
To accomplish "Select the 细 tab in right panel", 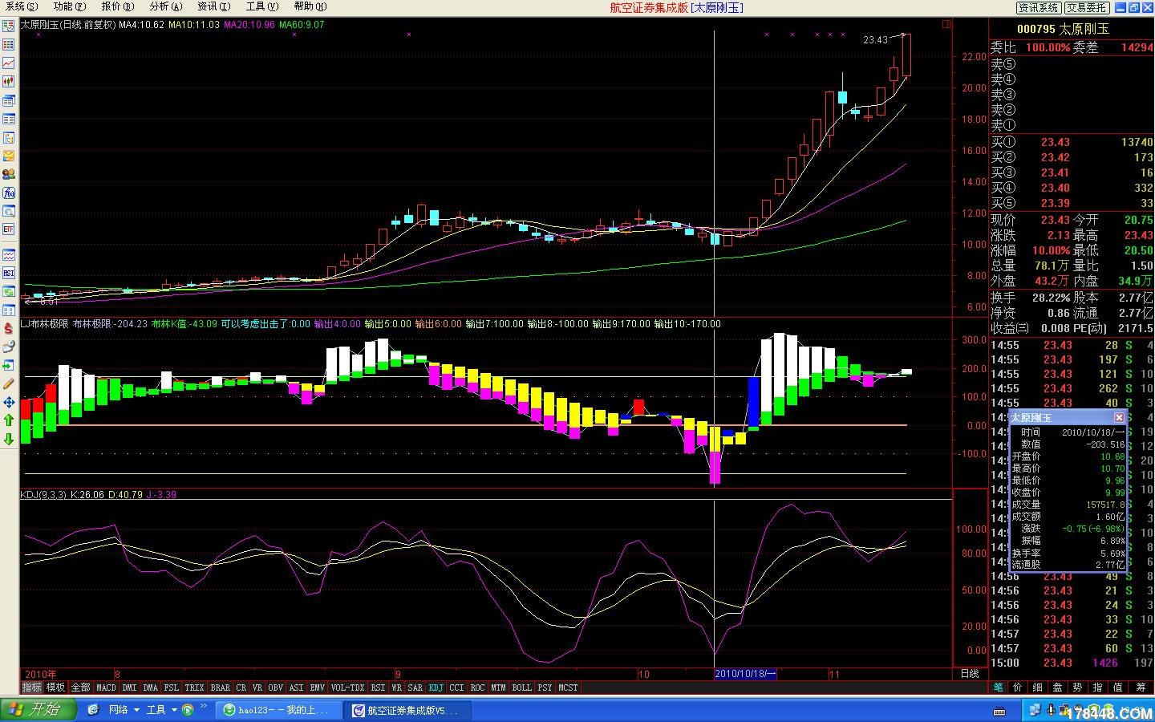I will 1038,687.
